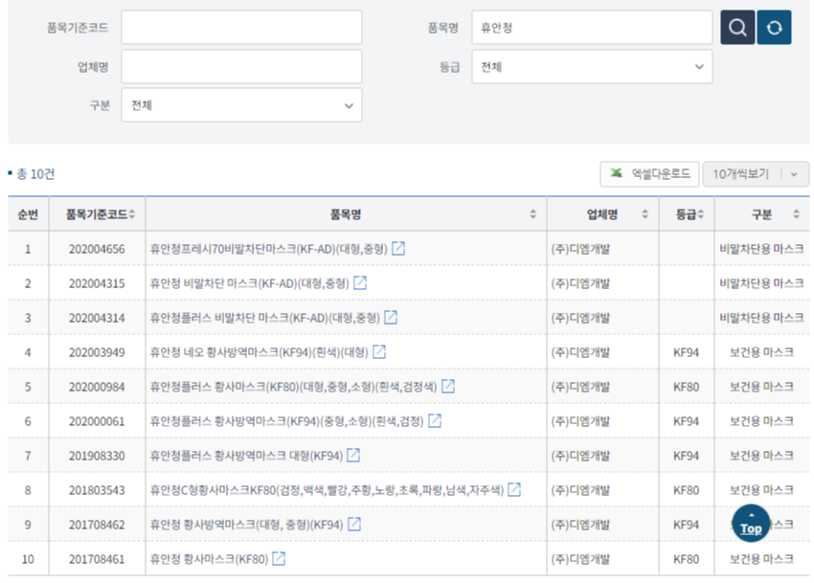Sort by 등급 column arrows
This screenshot has height=583, width=814.
pos(700,213)
